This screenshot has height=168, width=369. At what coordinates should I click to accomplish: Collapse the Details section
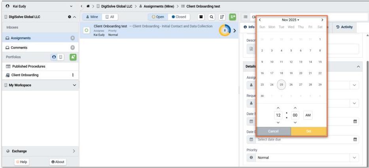(x=358, y=66)
